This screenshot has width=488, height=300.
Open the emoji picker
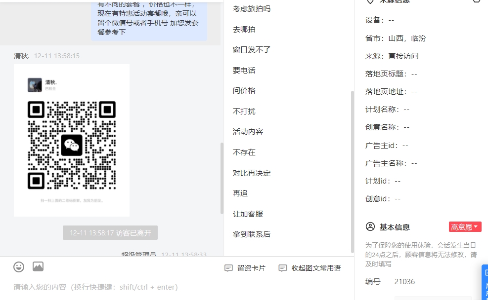point(19,267)
